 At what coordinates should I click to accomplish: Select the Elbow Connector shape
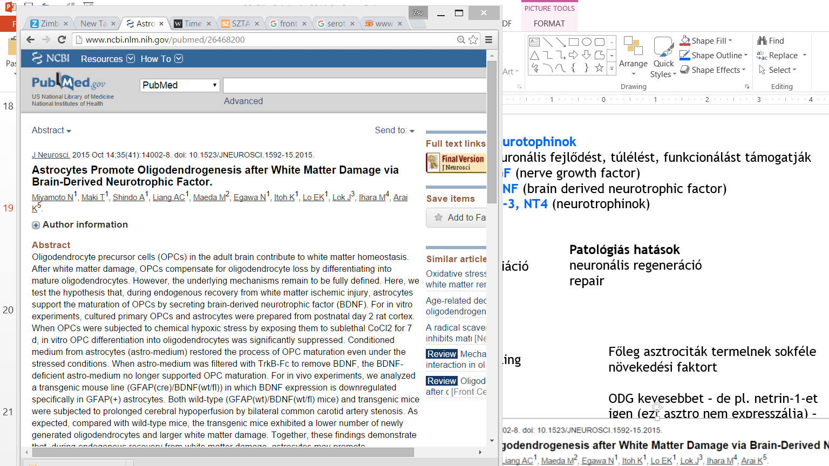(x=547, y=55)
